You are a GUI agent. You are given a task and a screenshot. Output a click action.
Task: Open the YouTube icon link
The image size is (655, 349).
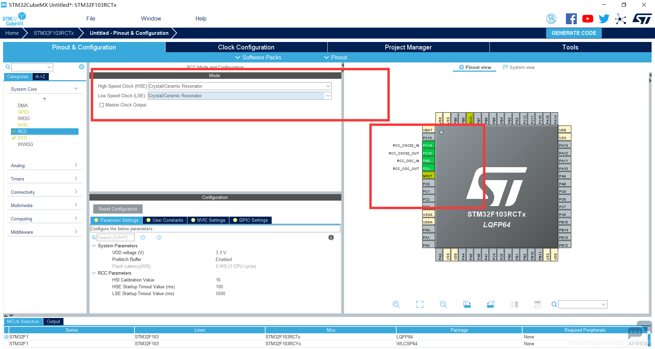click(x=587, y=19)
